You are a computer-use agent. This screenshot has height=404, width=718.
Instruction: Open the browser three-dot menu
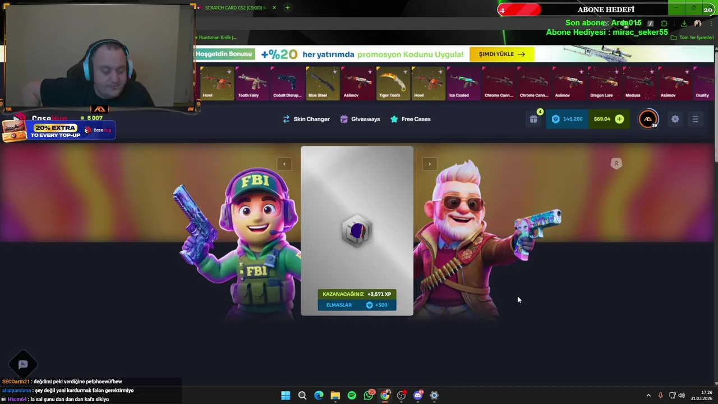point(710,24)
